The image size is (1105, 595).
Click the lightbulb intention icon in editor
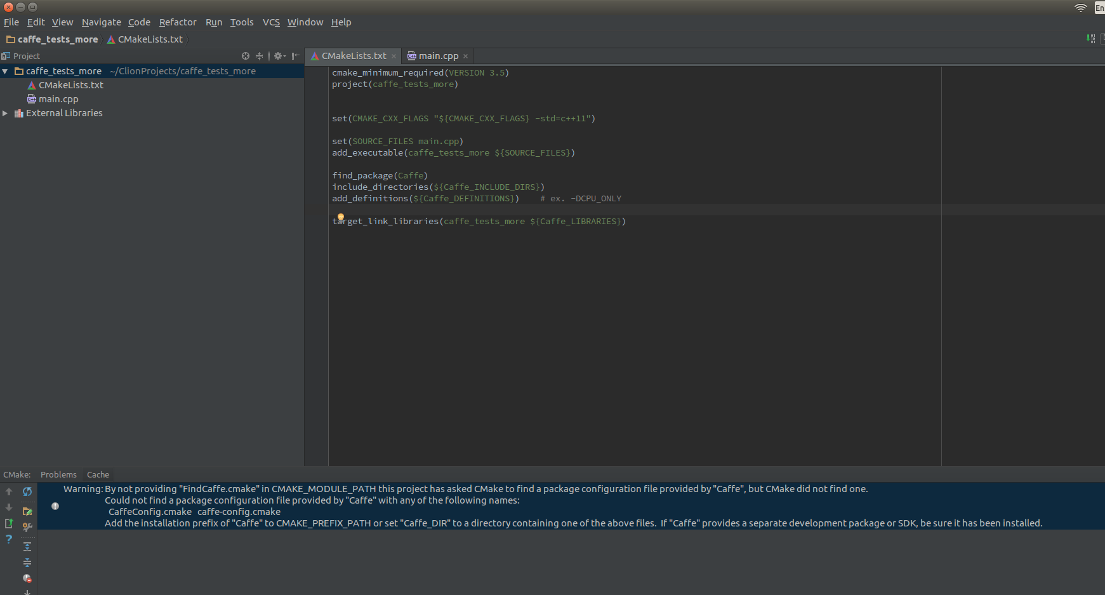tap(341, 217)
